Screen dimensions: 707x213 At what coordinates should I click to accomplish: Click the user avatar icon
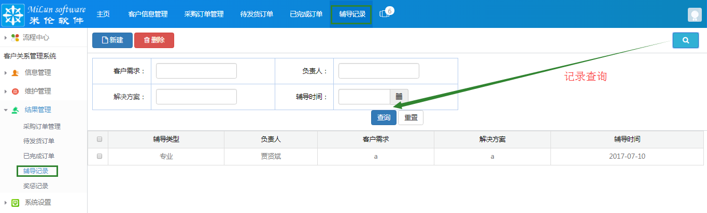click(695, 15)
